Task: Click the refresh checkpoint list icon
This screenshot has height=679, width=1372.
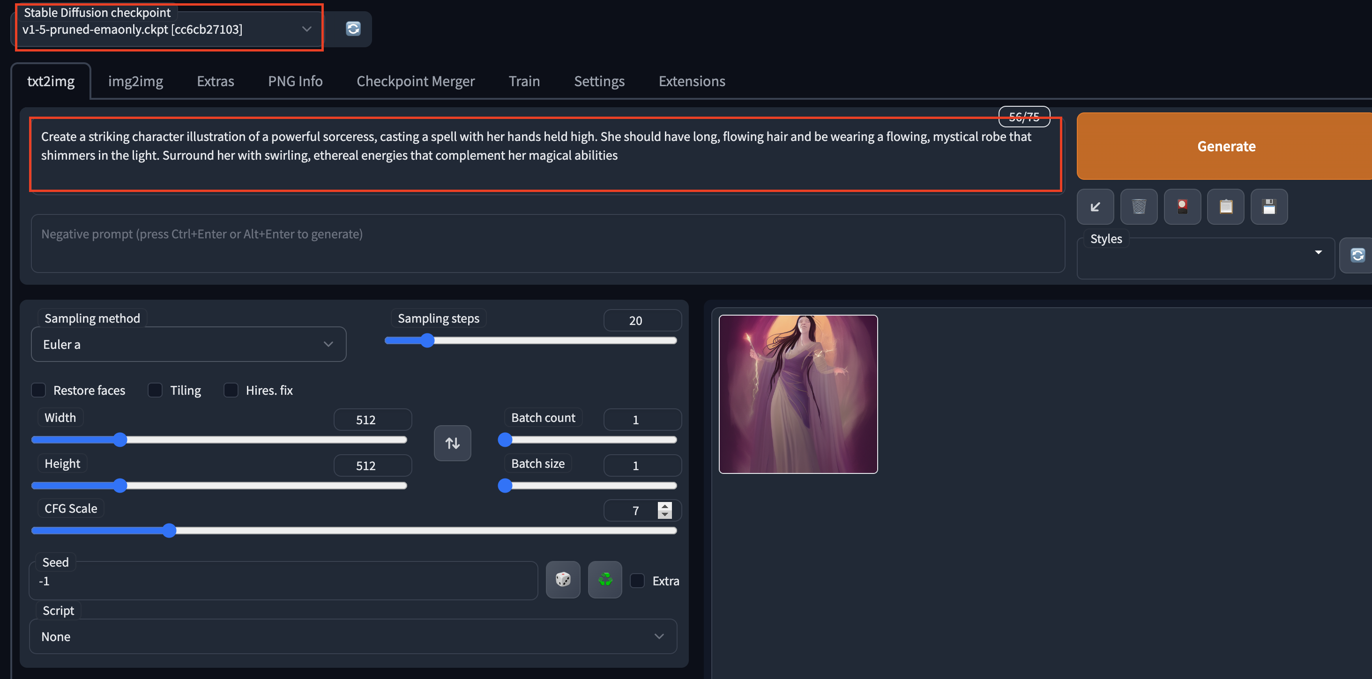Action: [x=352, y=29]
